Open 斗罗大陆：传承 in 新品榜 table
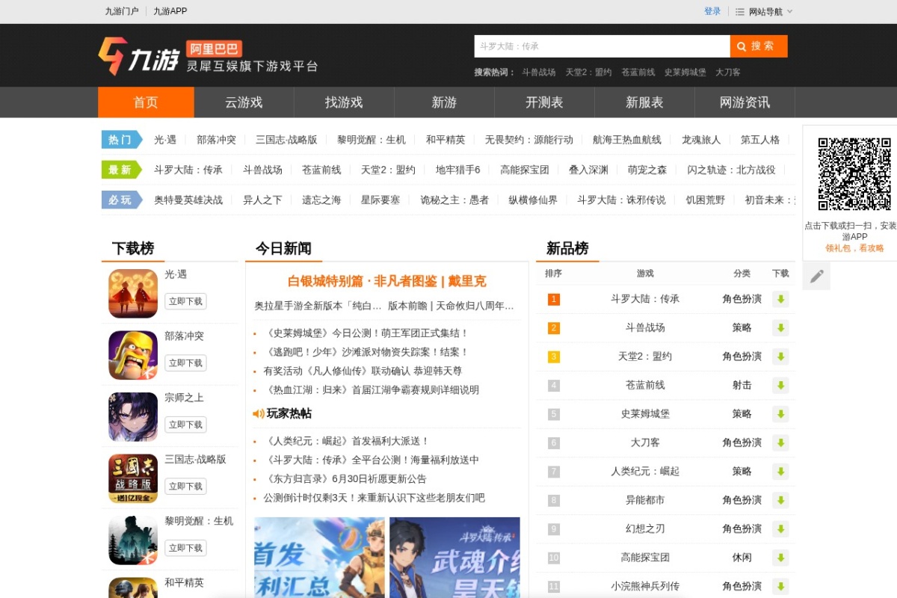The height and width of the screenshot is (598, 897). click(645, 299)
